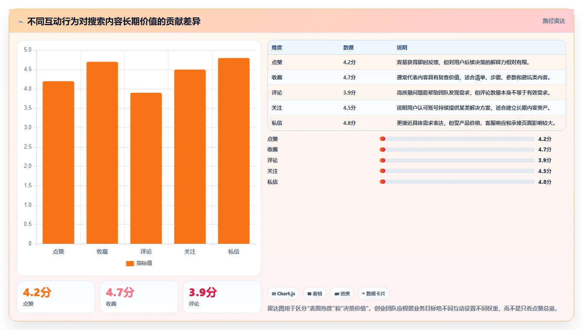
Task: Click the page title 不同互动行为对搜索内容长期价值的贡献差异
Action: [114, 21]
